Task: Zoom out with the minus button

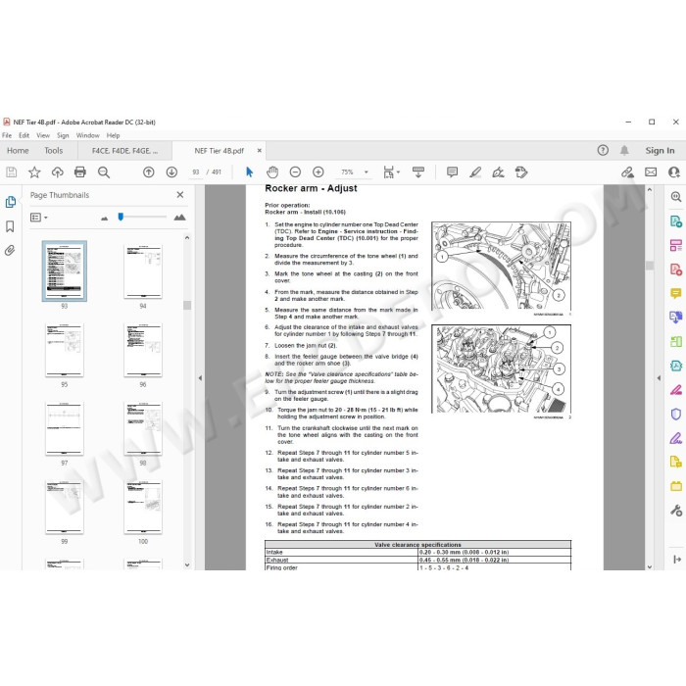Action: point(295,172)
